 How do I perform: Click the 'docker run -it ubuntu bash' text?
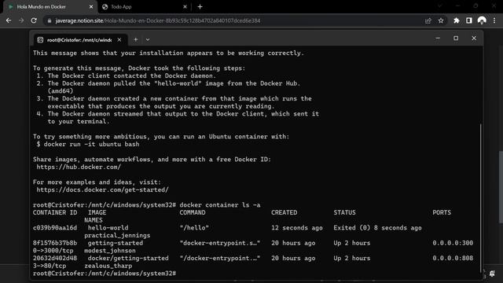(x=91, y=145)
